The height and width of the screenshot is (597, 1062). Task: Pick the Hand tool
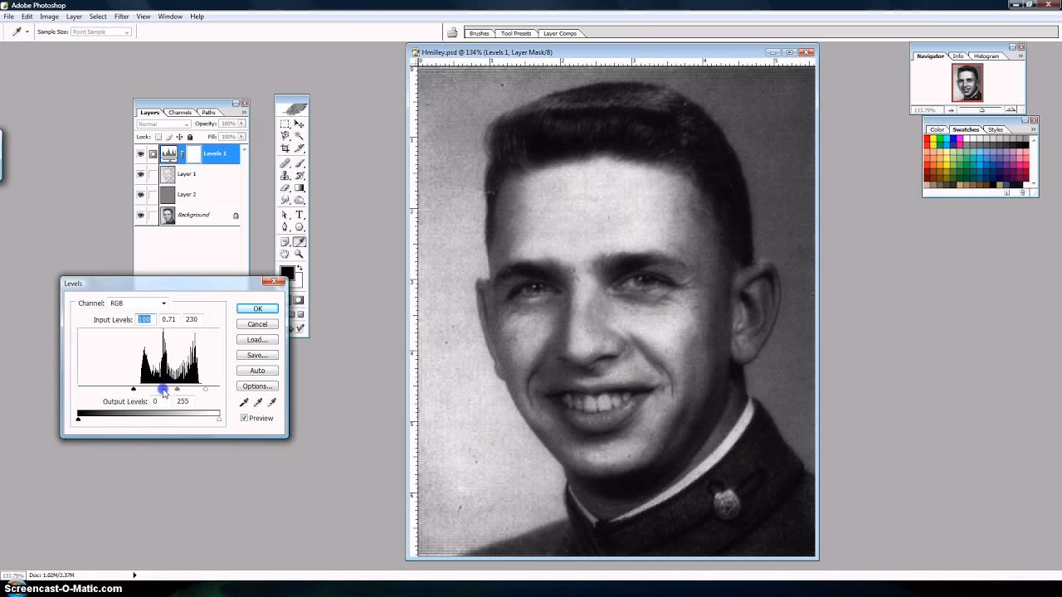click(x=285, y=255)
